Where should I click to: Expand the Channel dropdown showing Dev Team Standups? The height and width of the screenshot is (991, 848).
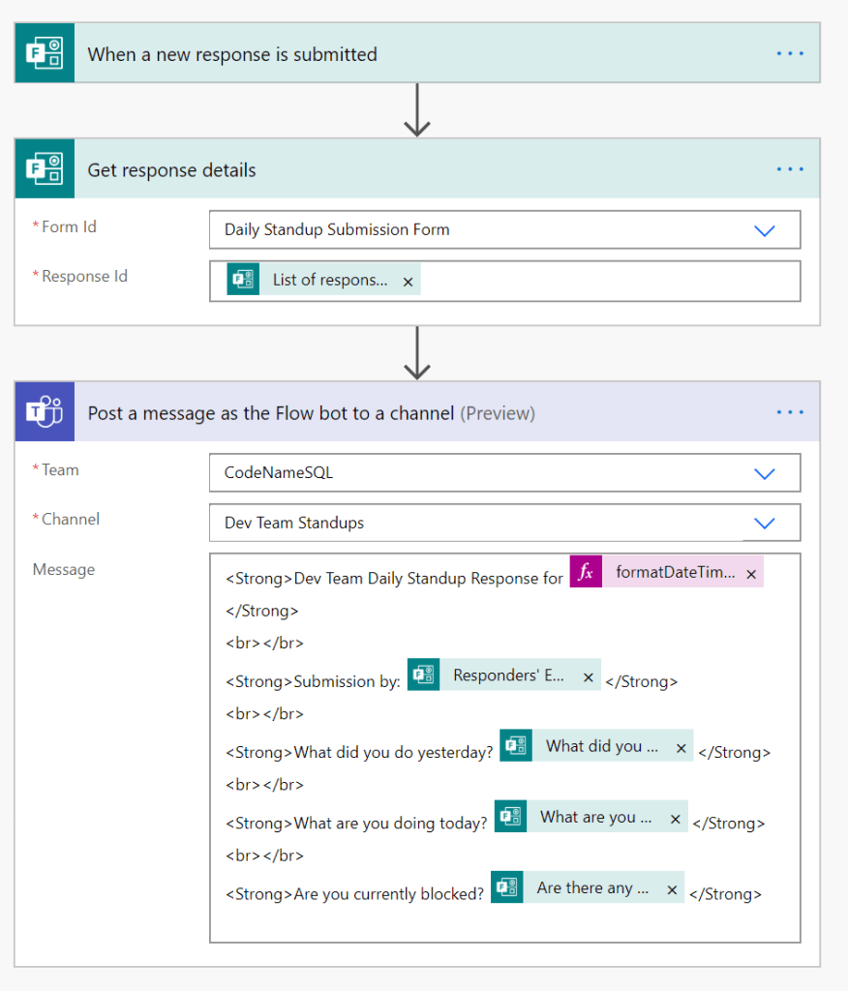(x=764, y=523)
